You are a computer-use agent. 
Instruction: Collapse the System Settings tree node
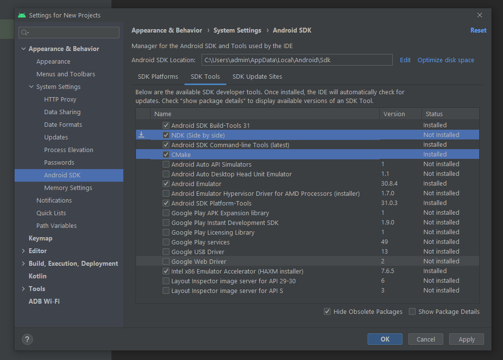[31, 86]
